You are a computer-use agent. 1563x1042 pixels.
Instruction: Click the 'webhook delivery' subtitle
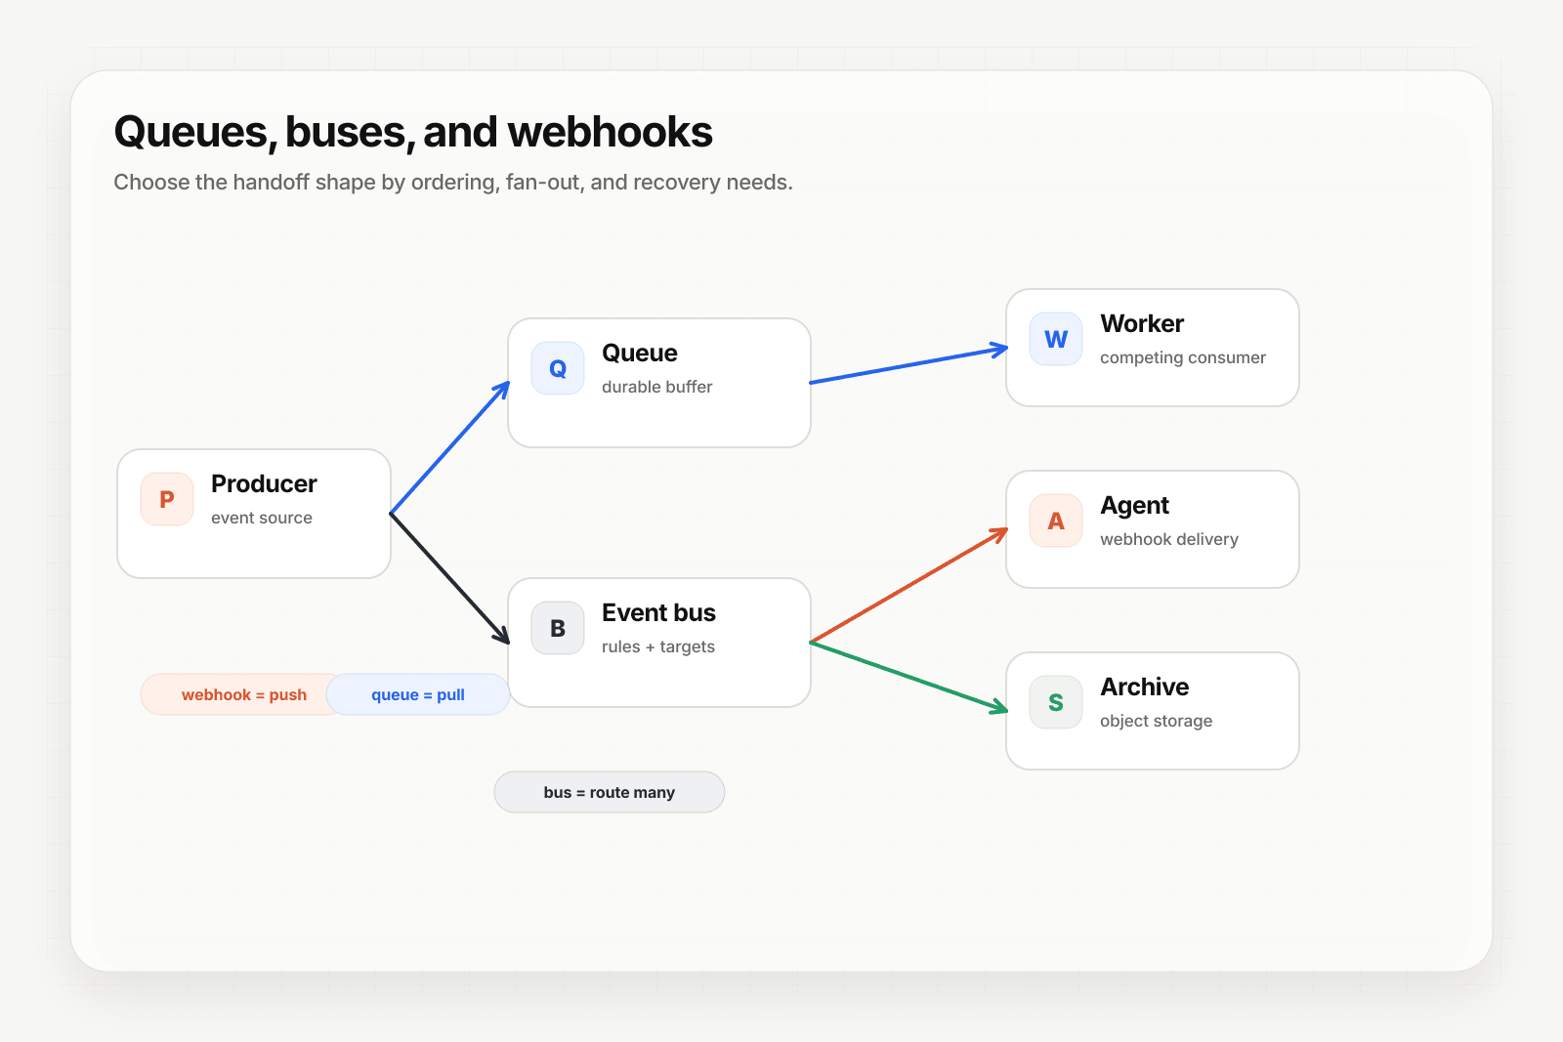1169,539
